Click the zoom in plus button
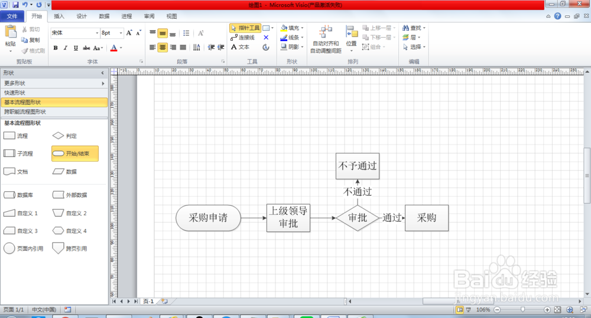591x318 pixels. pyautogui.click(x=547, y=309)
